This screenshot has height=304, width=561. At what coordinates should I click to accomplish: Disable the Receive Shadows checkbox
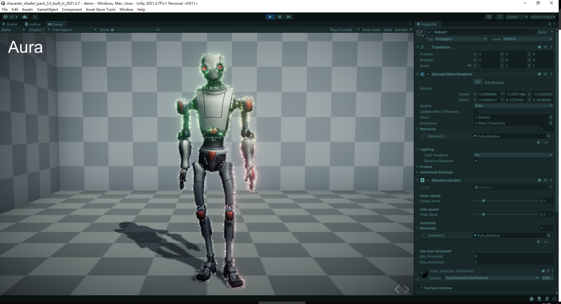coord(476,161)
